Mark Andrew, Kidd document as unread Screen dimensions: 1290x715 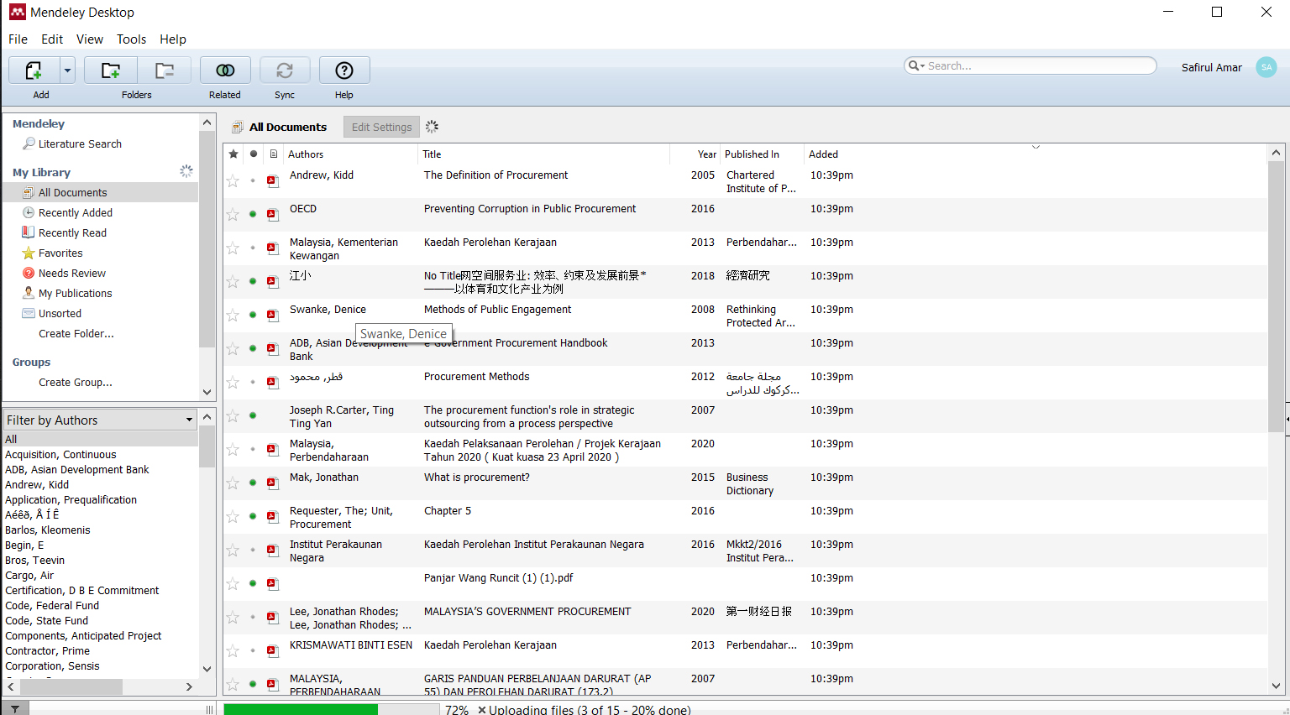(x=253, y=180)
